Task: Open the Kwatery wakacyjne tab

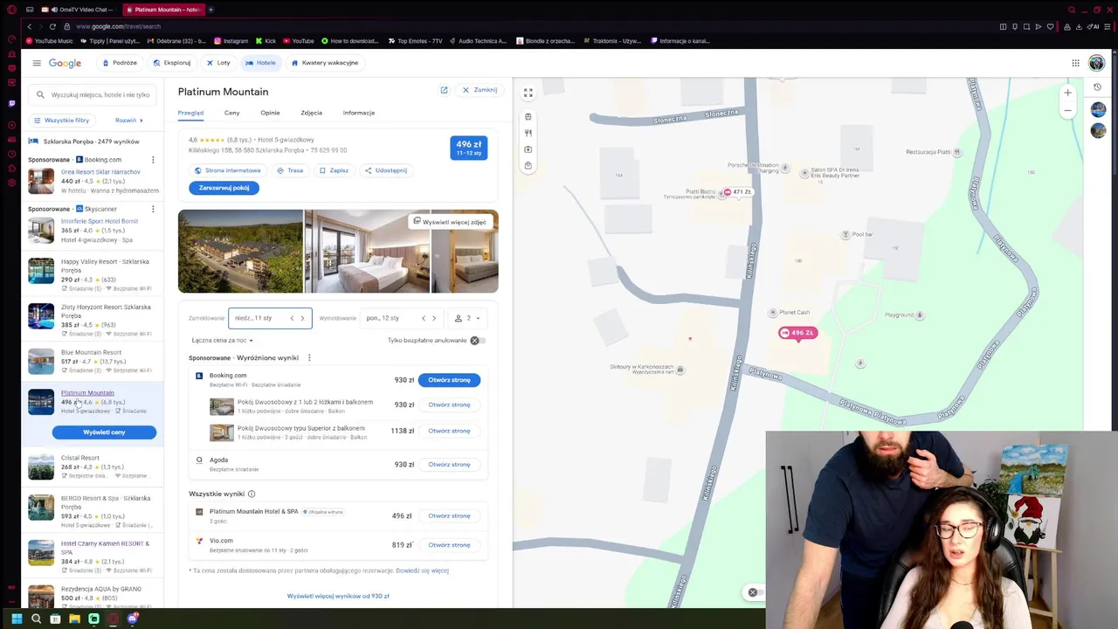Action: 325,63
